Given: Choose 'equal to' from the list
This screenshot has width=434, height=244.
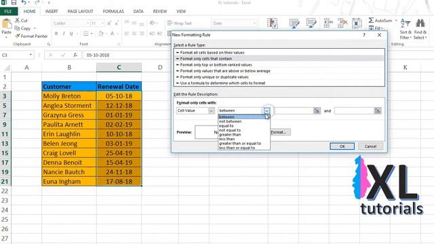Looking at the screenshot, I should [x=244, y=126].
